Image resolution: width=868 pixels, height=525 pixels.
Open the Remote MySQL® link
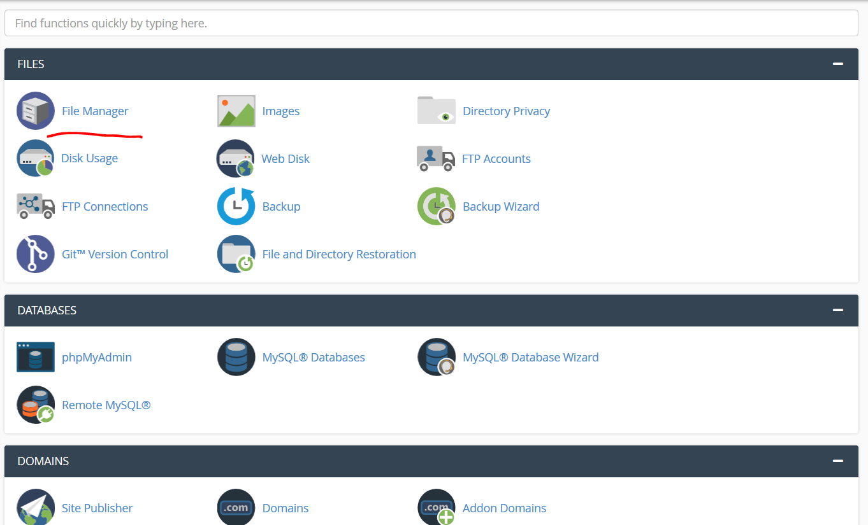(106, 405)
